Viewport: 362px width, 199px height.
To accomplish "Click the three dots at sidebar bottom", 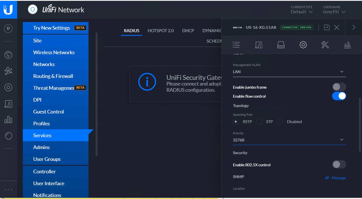I will coord(8,189).
